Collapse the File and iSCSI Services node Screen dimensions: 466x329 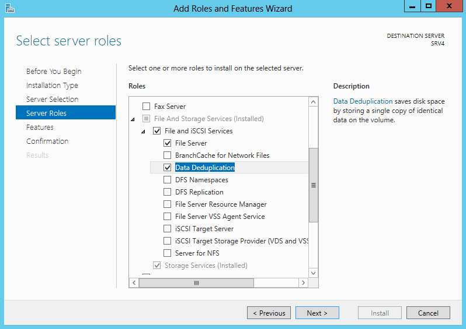click(143, 131)
